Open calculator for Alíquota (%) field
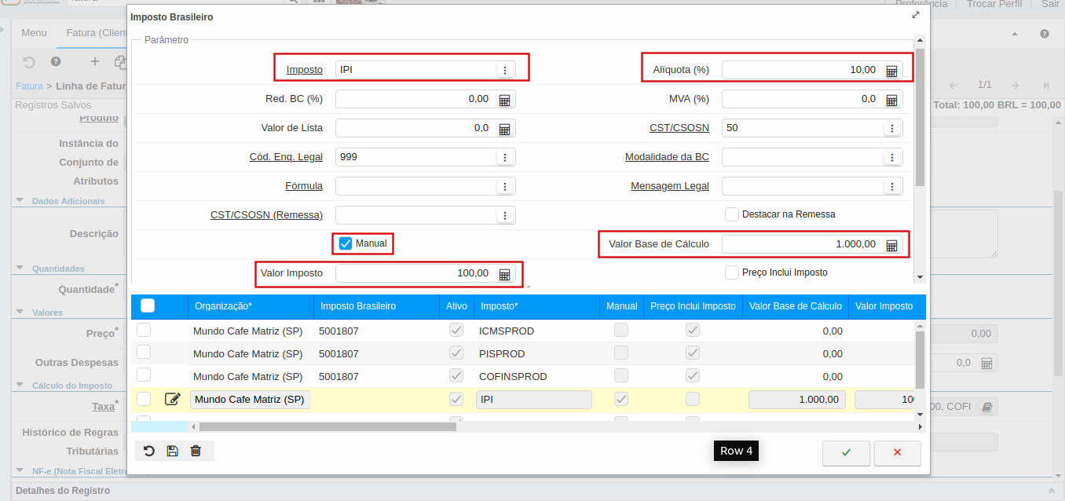 coord(891,71)
